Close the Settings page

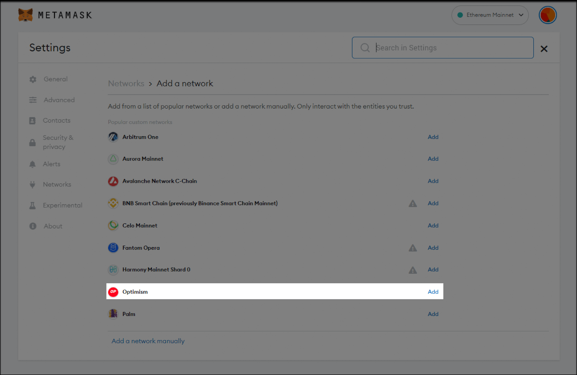pos(544,49)
